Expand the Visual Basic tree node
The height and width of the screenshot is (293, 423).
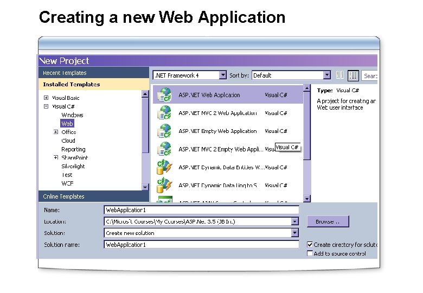pyautogui.click(x=46, y=98)
